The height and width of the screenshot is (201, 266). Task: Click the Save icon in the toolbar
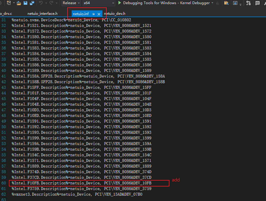pyautogui.click(x=25, y=3)
